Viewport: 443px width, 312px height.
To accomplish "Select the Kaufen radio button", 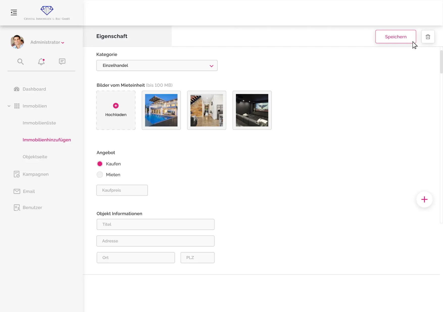I will [100, 164].
